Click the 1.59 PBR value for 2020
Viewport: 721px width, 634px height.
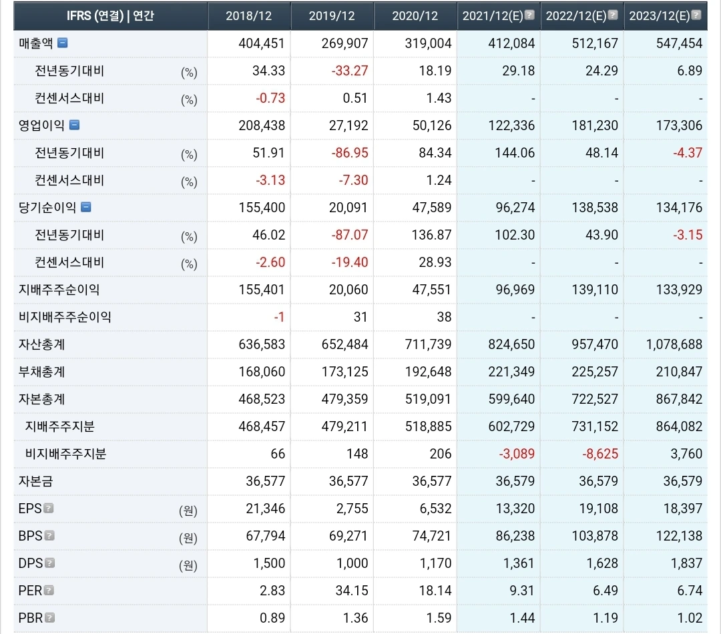439,618
